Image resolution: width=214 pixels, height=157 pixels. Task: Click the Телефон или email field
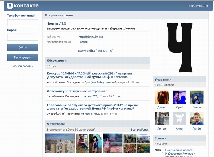point(22,23)
